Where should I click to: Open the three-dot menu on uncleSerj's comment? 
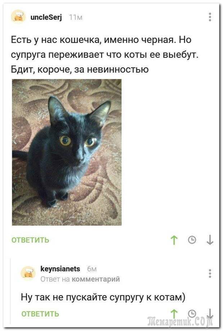[210, 17]
